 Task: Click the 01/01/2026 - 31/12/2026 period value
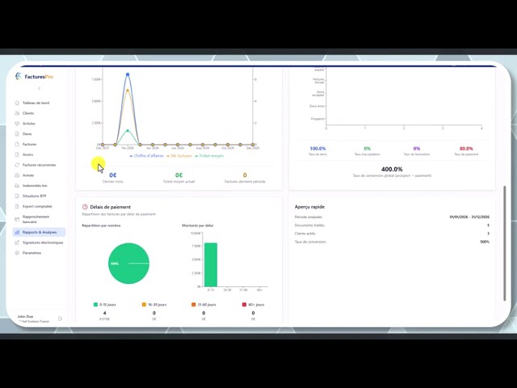pyautogui.click(x=469, y=217)
